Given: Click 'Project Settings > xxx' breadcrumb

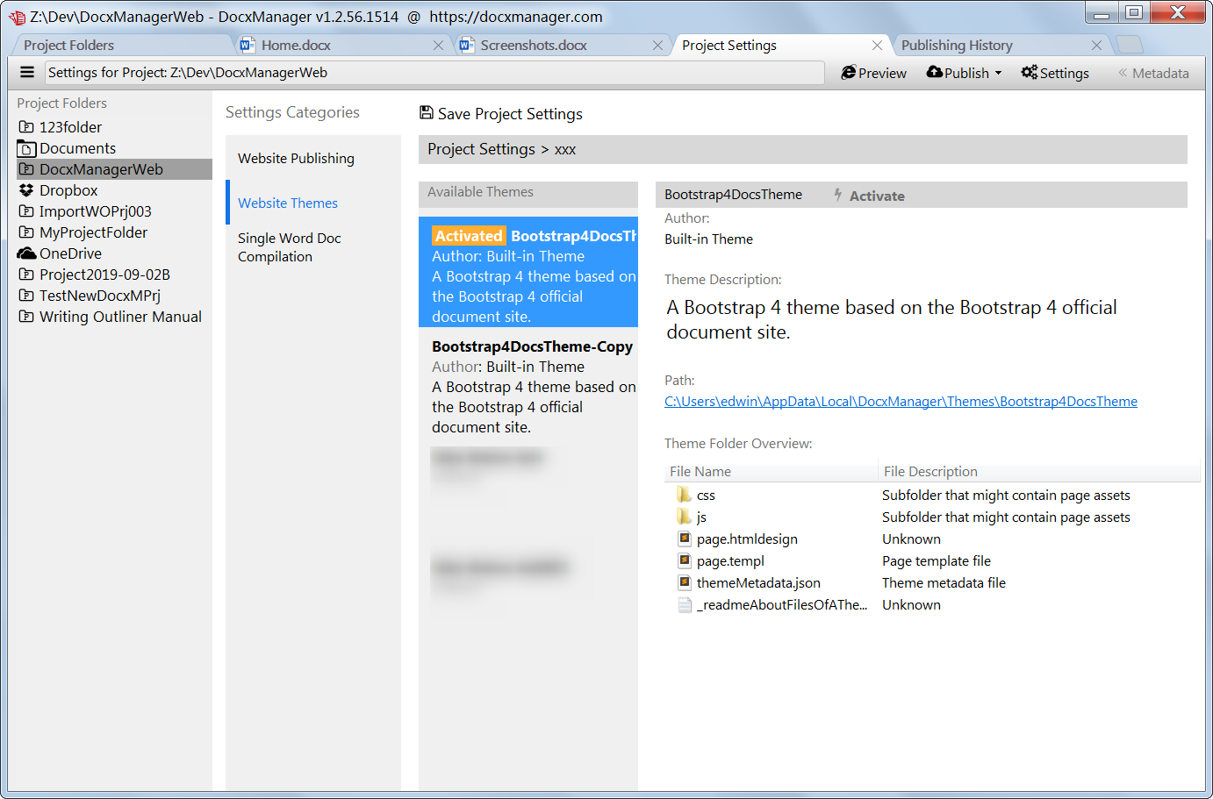Looking at the screenshot, I should [x=501, y=149].
